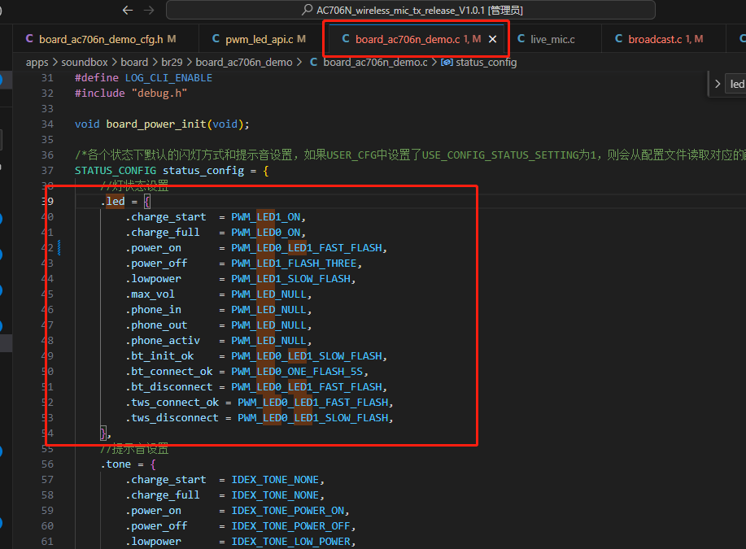Click PWM_LED1_SLOW_FLASH on the lowpower line
Viewport: 746px width, 549px height.
pos(290,279)
